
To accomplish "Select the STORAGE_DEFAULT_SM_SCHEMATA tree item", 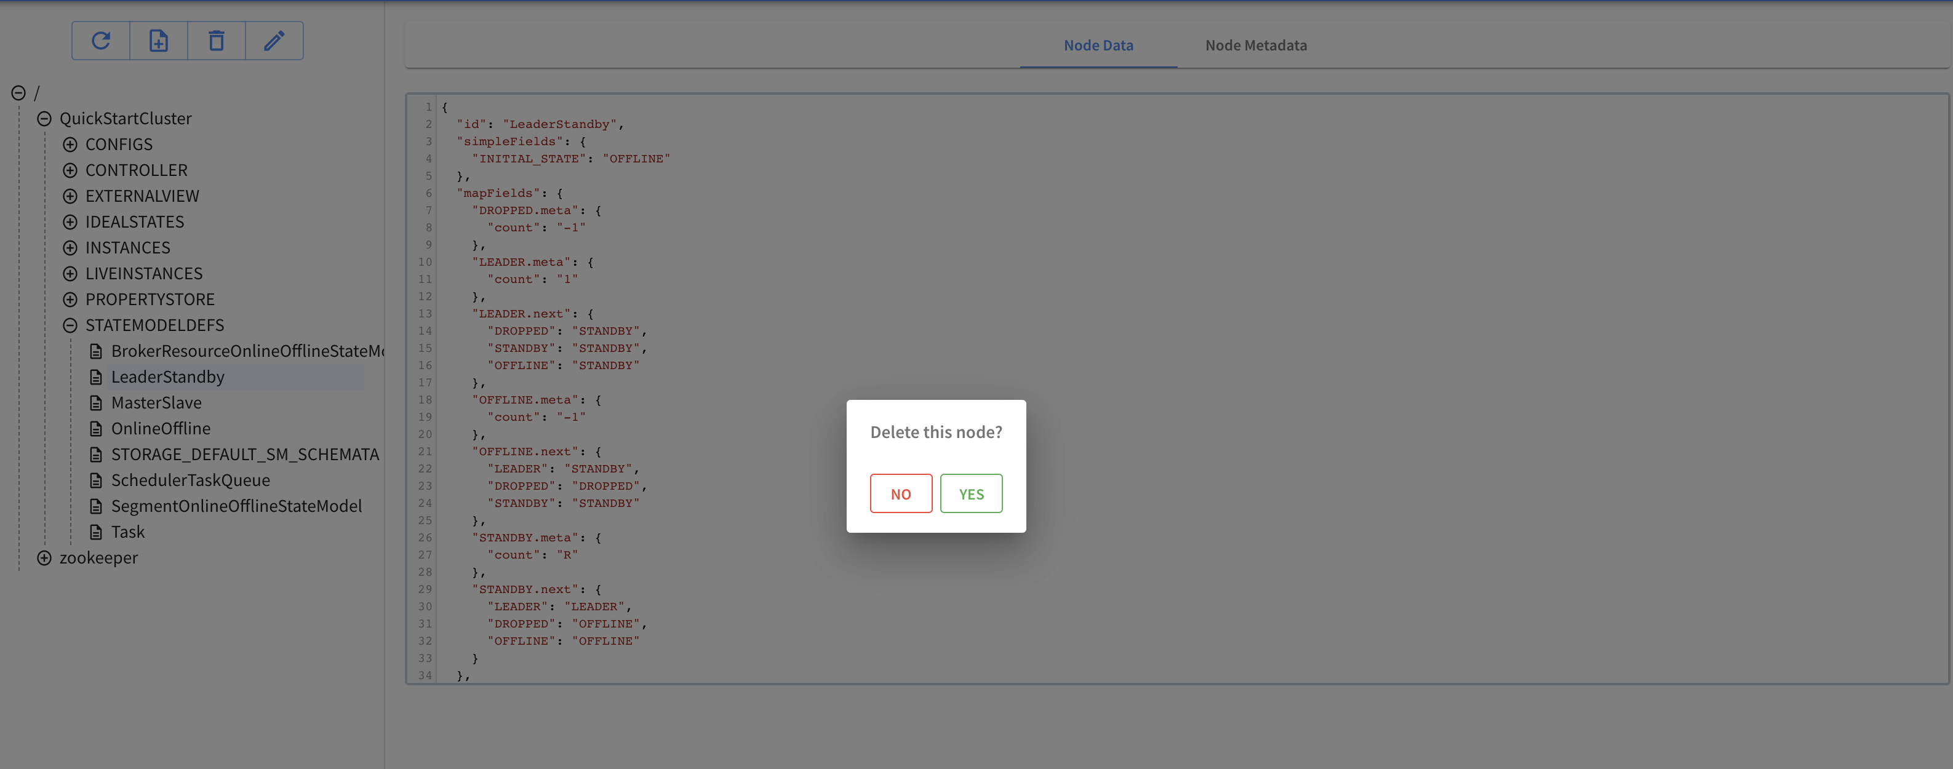I will [x=245, y=454].
